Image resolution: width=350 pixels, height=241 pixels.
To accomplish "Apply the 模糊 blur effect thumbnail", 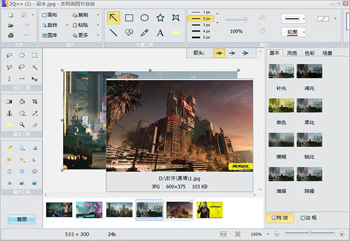I will click(x=281, y=140).
